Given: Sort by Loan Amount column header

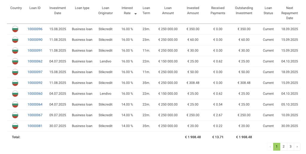Looking at the screenshot, I should (168, 10).
